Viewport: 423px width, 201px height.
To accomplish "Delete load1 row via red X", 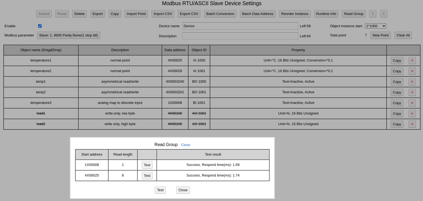I will click(412, 113).
